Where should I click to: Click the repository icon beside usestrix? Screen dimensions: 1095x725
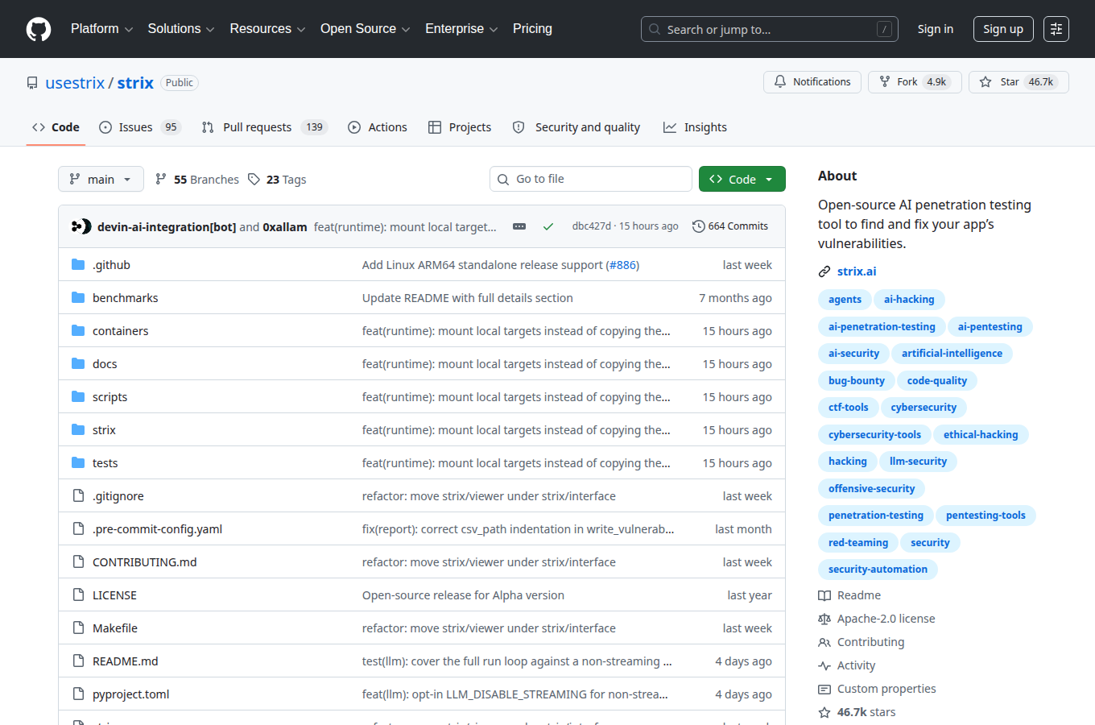32,83
